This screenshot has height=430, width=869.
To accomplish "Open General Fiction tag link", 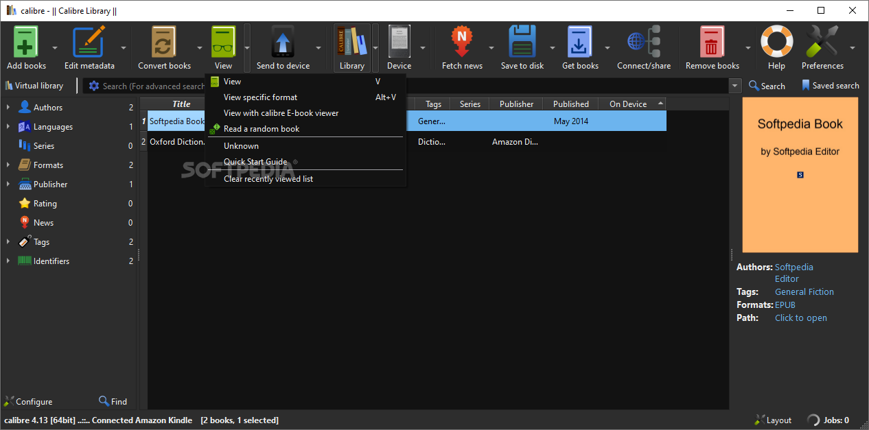I will click(x=804, y=292).
